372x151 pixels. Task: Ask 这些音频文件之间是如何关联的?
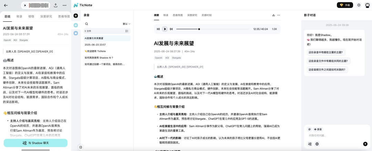click(x=328, y=70)
